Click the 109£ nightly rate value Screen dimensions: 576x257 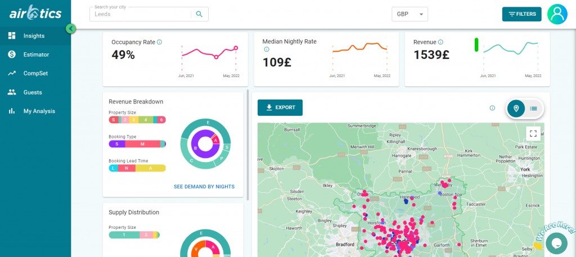pos(277,62)
